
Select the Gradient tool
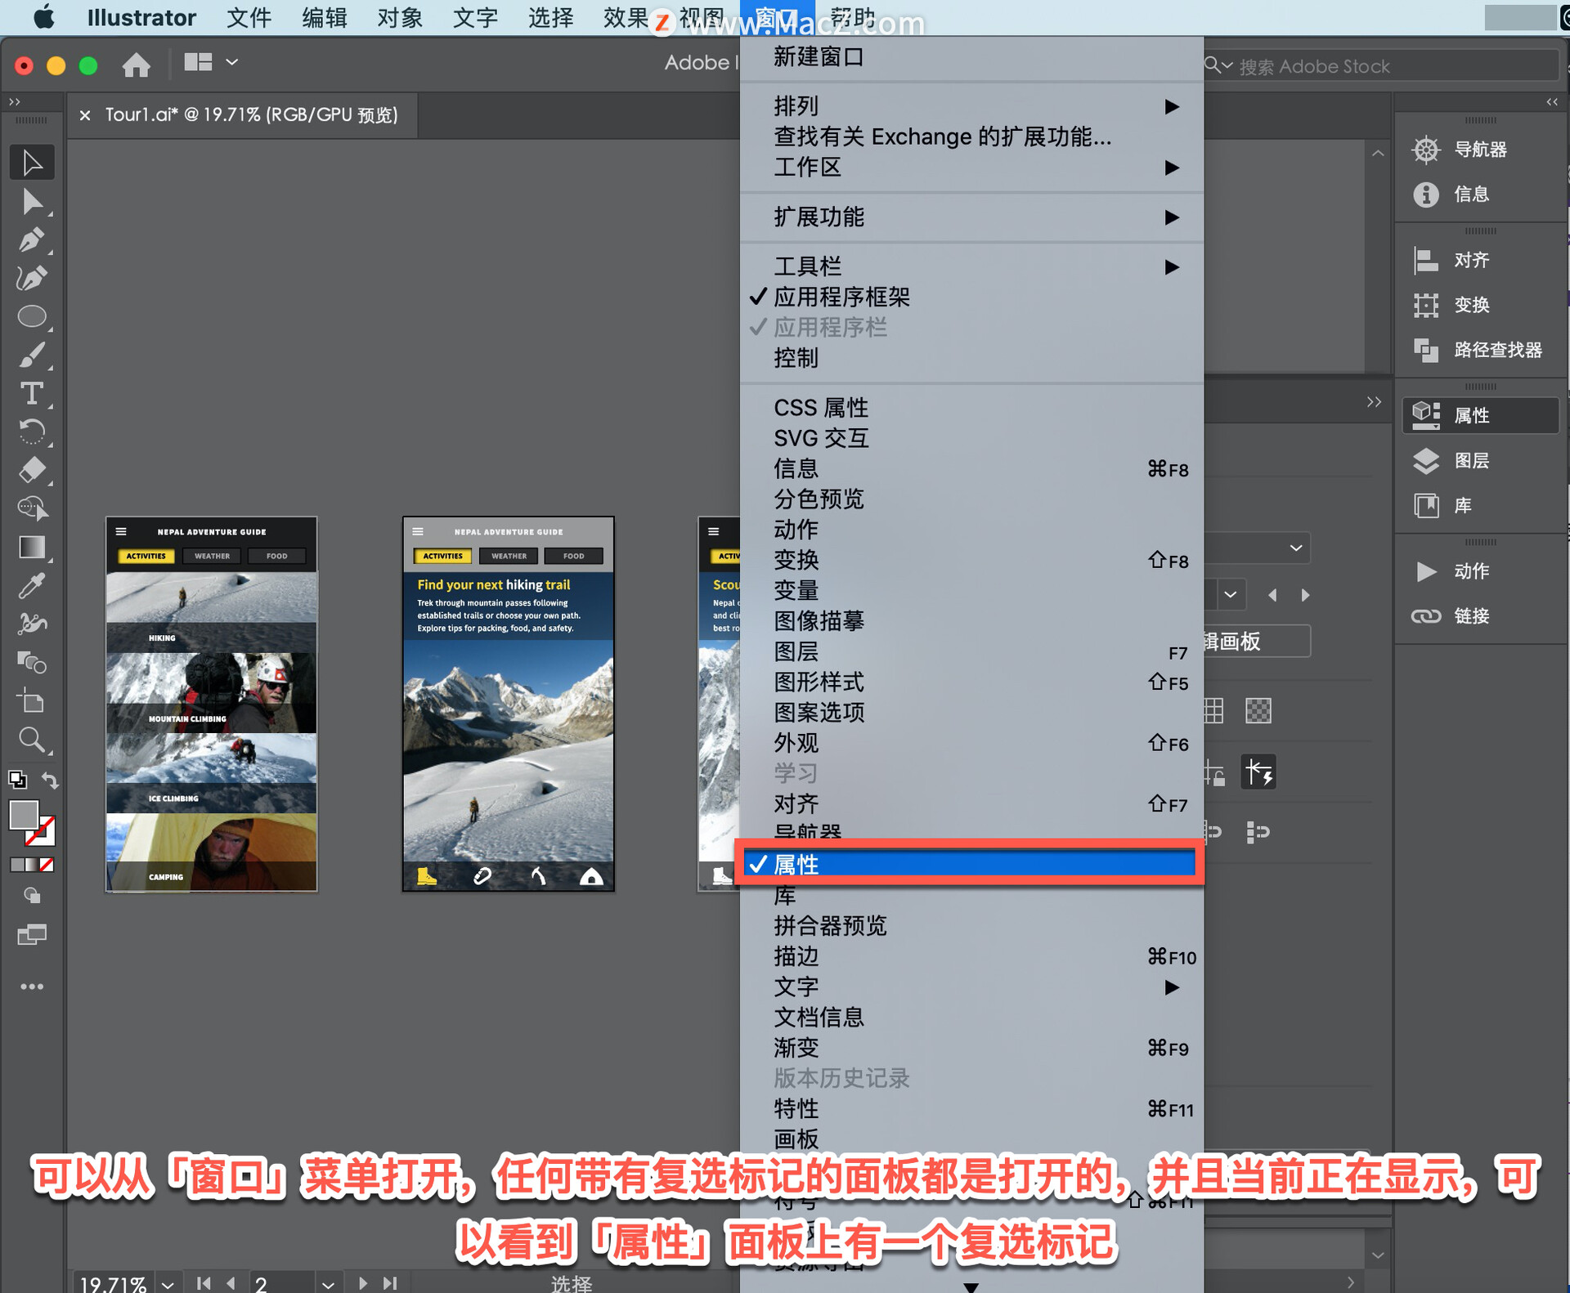tap(32, 547)
